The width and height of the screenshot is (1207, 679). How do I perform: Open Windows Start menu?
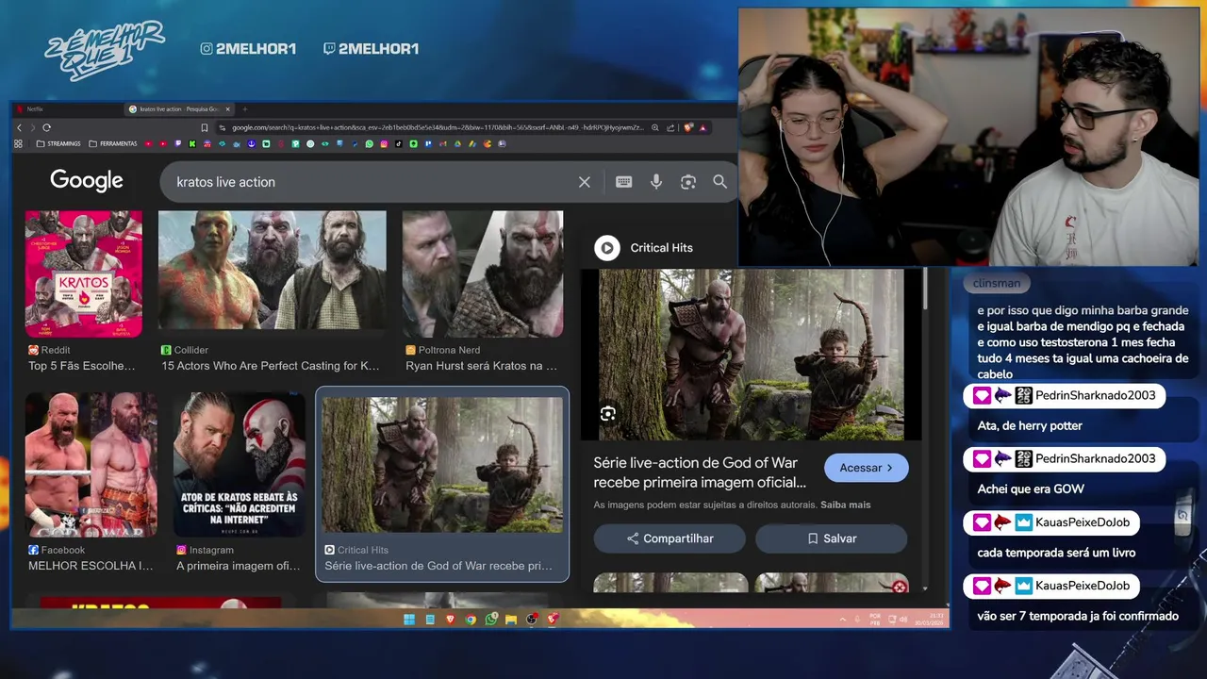tap(409, 620)
